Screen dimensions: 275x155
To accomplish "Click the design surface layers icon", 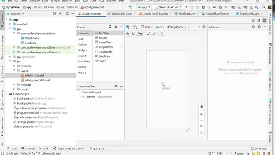I will point(128,27).
